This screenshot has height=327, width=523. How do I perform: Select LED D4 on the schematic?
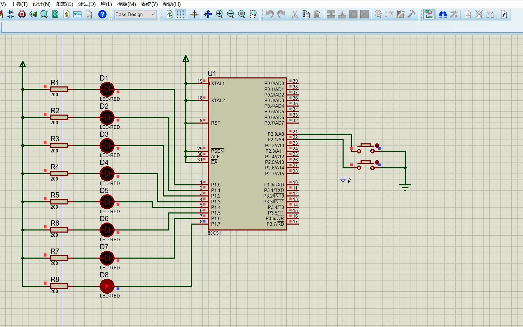[107, 174]
